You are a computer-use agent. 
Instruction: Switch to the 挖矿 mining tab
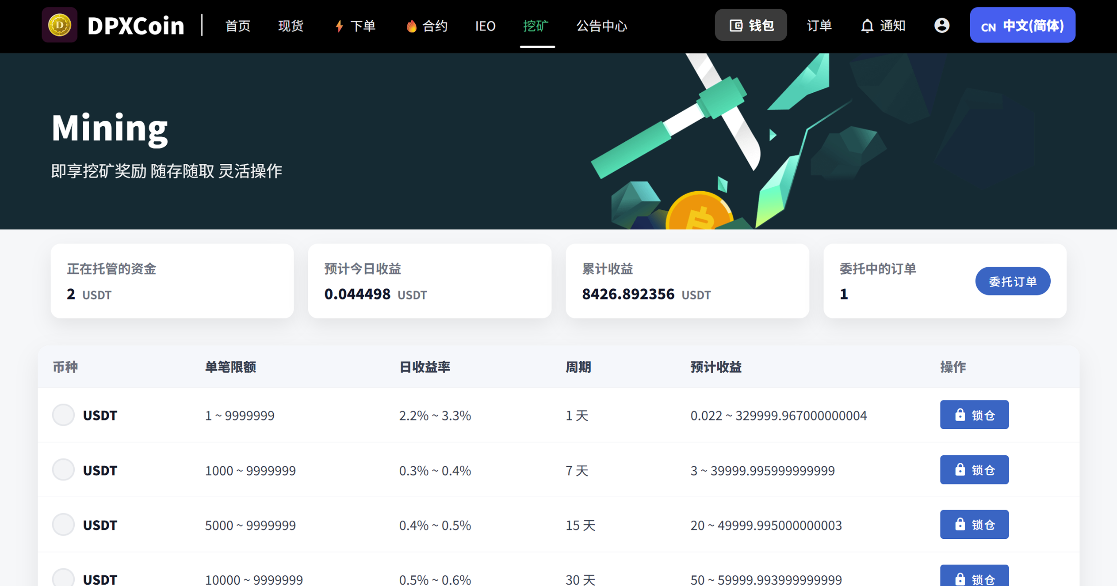[x=536, y=26]
